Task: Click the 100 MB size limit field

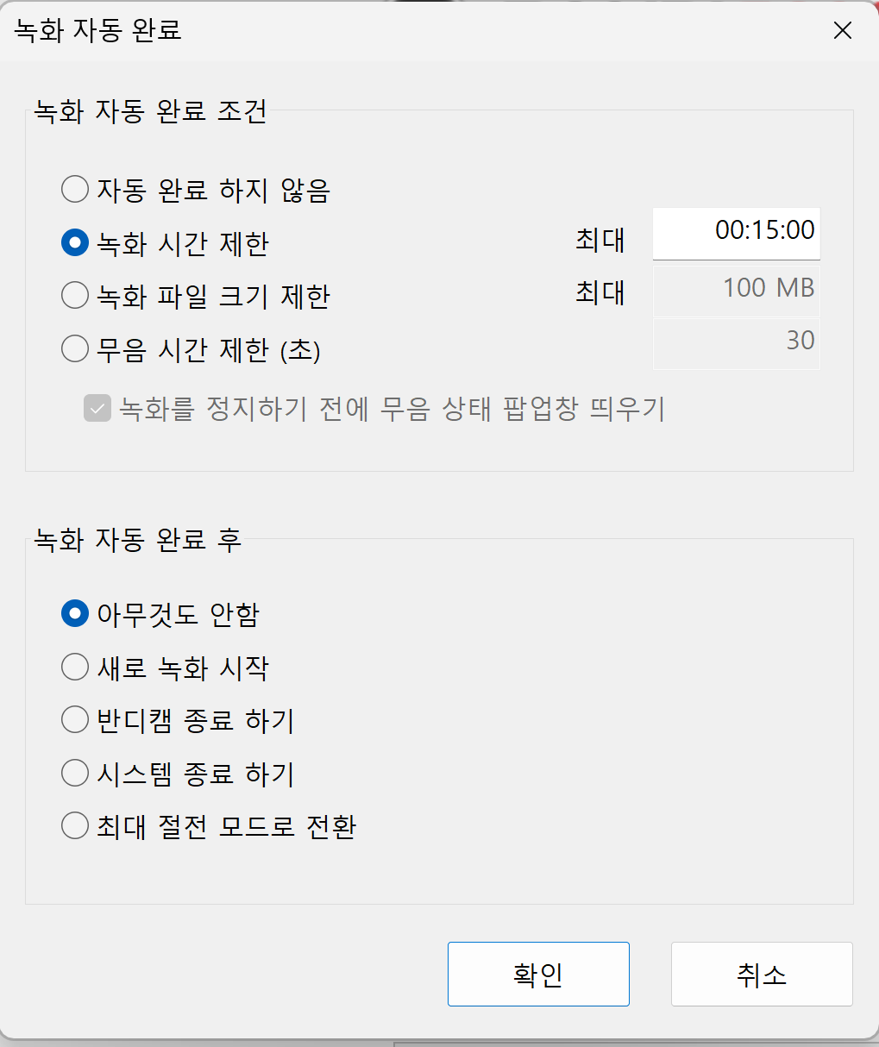Action: click(736, 290)
